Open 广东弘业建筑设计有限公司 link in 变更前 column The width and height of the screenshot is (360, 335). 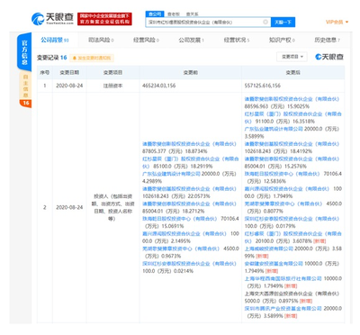[171, 174]
